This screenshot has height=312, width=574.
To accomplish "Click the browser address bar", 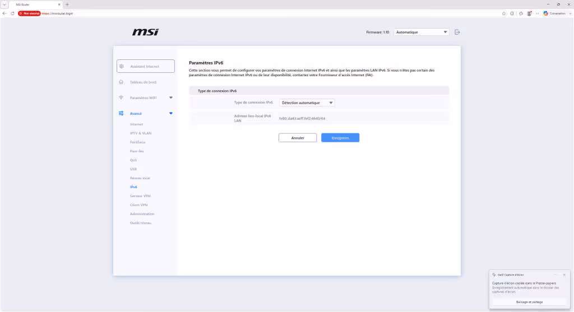I will pyautogui.click(x=256, y=13).
